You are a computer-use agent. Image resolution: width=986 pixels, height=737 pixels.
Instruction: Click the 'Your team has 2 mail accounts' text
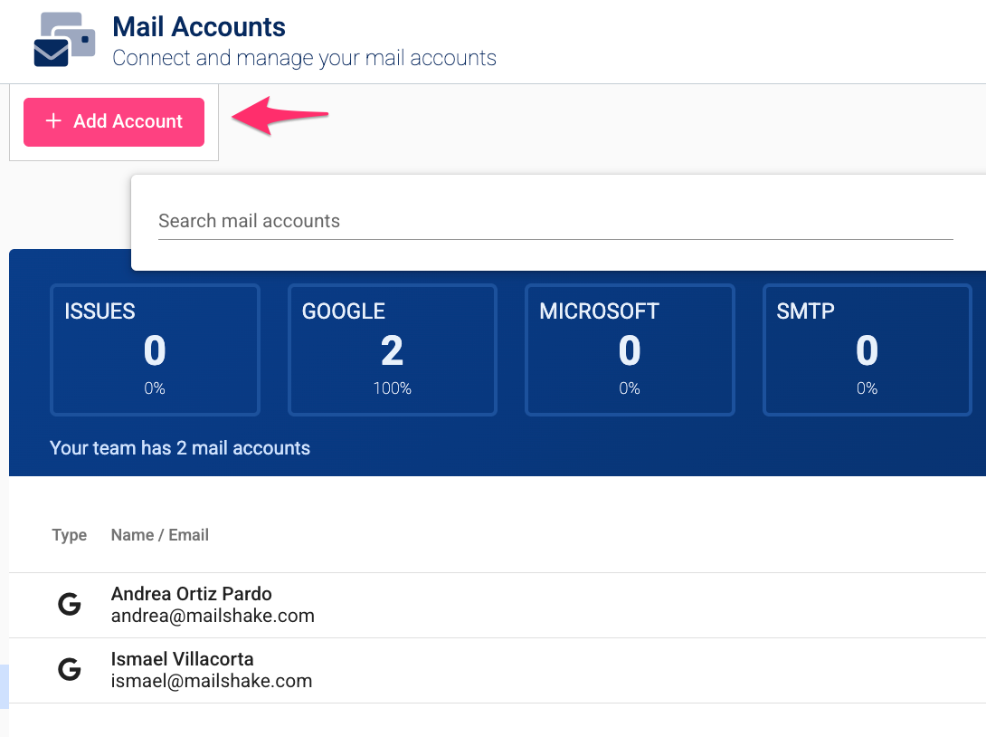click(180, 448)
